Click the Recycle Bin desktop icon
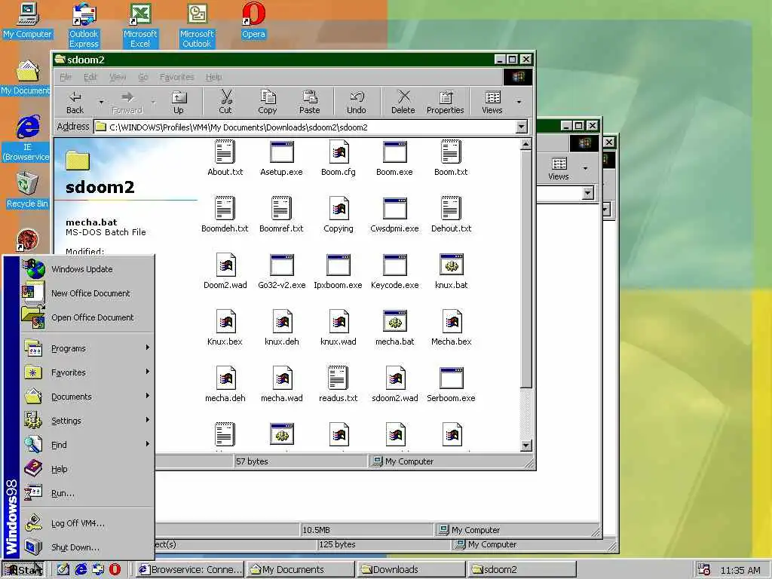This screenshot has height=579, width=772. pyautogui.click(x=27, y=190)
